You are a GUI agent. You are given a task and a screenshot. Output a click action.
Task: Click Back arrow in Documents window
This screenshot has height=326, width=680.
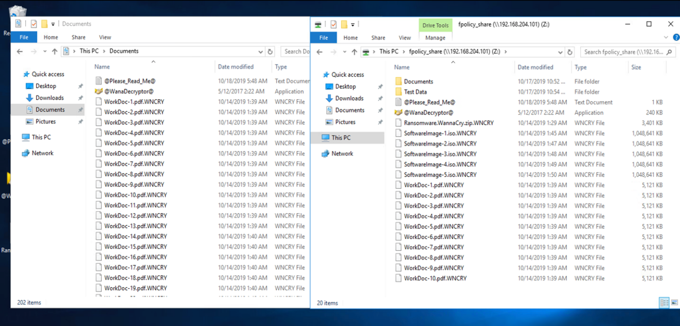click(x=20, y=51)
